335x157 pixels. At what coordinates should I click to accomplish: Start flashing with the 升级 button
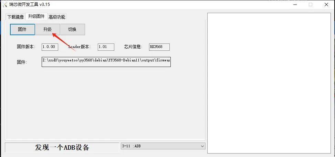pyautogui.click(x=48, y=29)
